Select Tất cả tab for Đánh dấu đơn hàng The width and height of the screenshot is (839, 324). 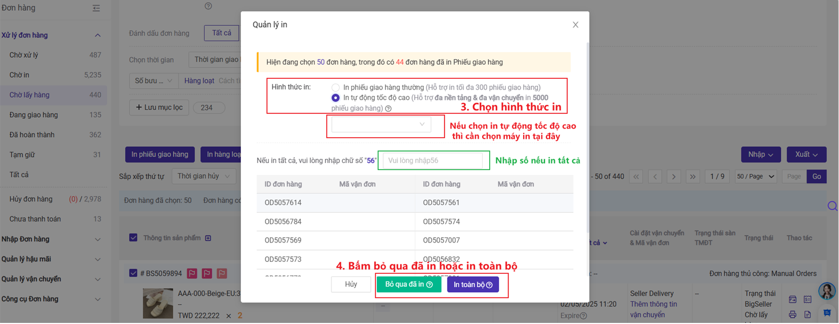221,33
